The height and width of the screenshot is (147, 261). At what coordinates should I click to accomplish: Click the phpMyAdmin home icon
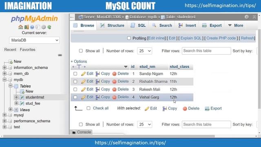tap(21, 27)
